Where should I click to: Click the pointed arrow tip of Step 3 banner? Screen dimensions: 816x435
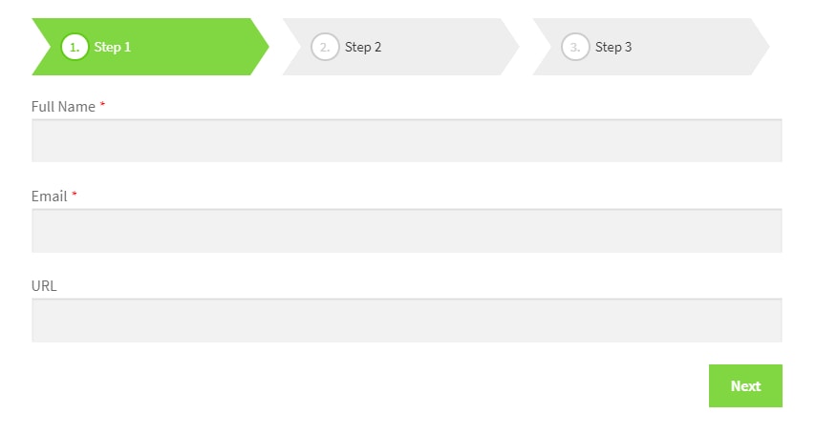pyautogui.click(x=761, y=47)
